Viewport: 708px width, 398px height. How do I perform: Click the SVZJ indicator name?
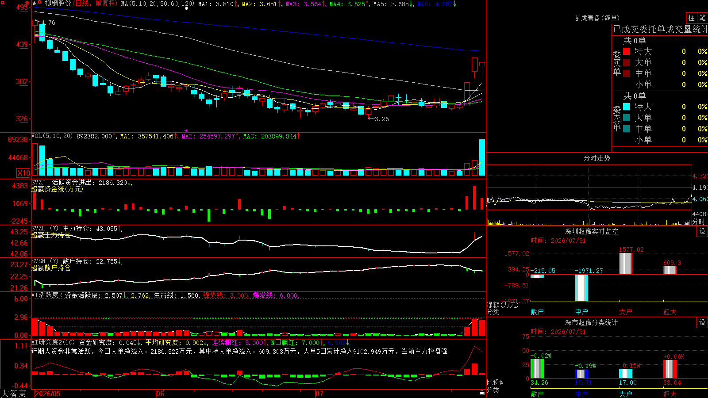coord(38,182)
